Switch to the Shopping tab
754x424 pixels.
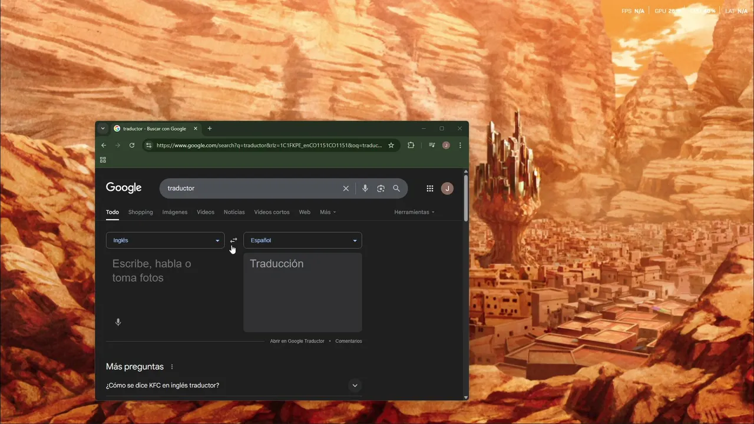[140, 212]
